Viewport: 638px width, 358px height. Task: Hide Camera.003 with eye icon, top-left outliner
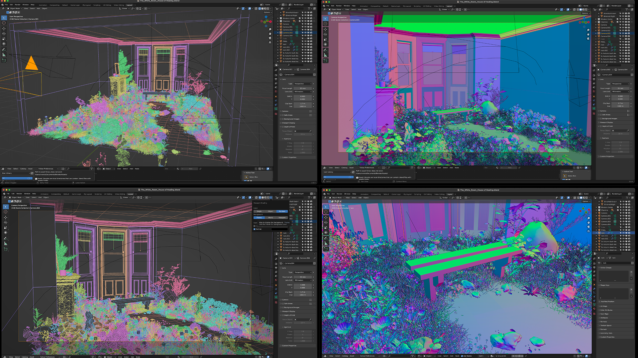pyautogui.click(x=305, y=33)
